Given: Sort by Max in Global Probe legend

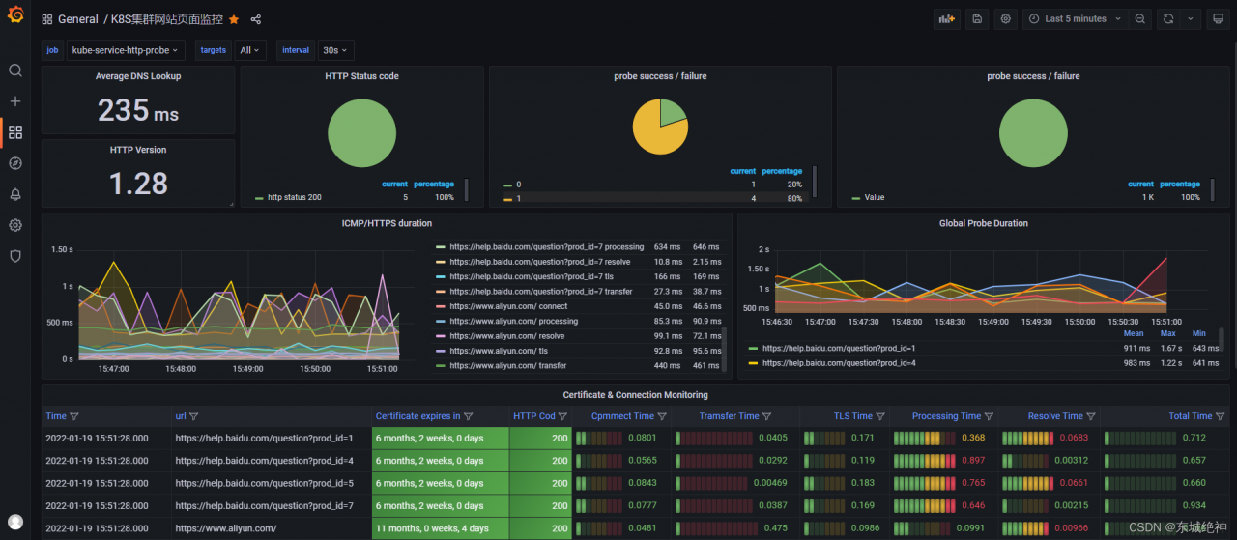Looking at the screenshot, I should 1168,333.
